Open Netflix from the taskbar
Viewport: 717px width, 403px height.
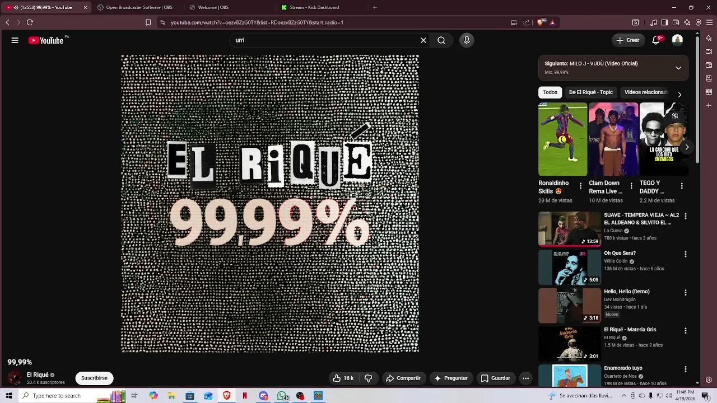pos(245,396)
